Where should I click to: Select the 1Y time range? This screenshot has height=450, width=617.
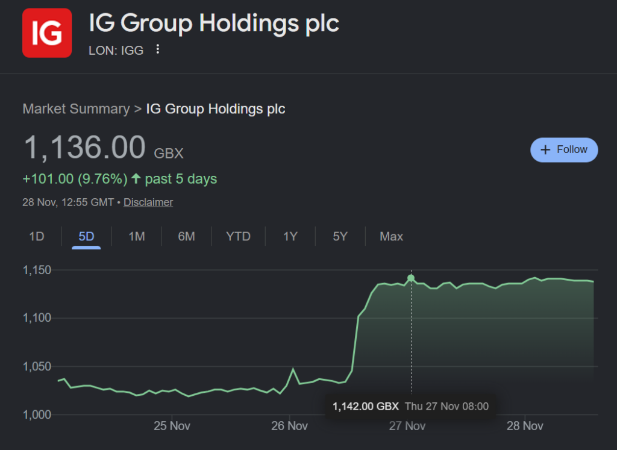(290, 237)
